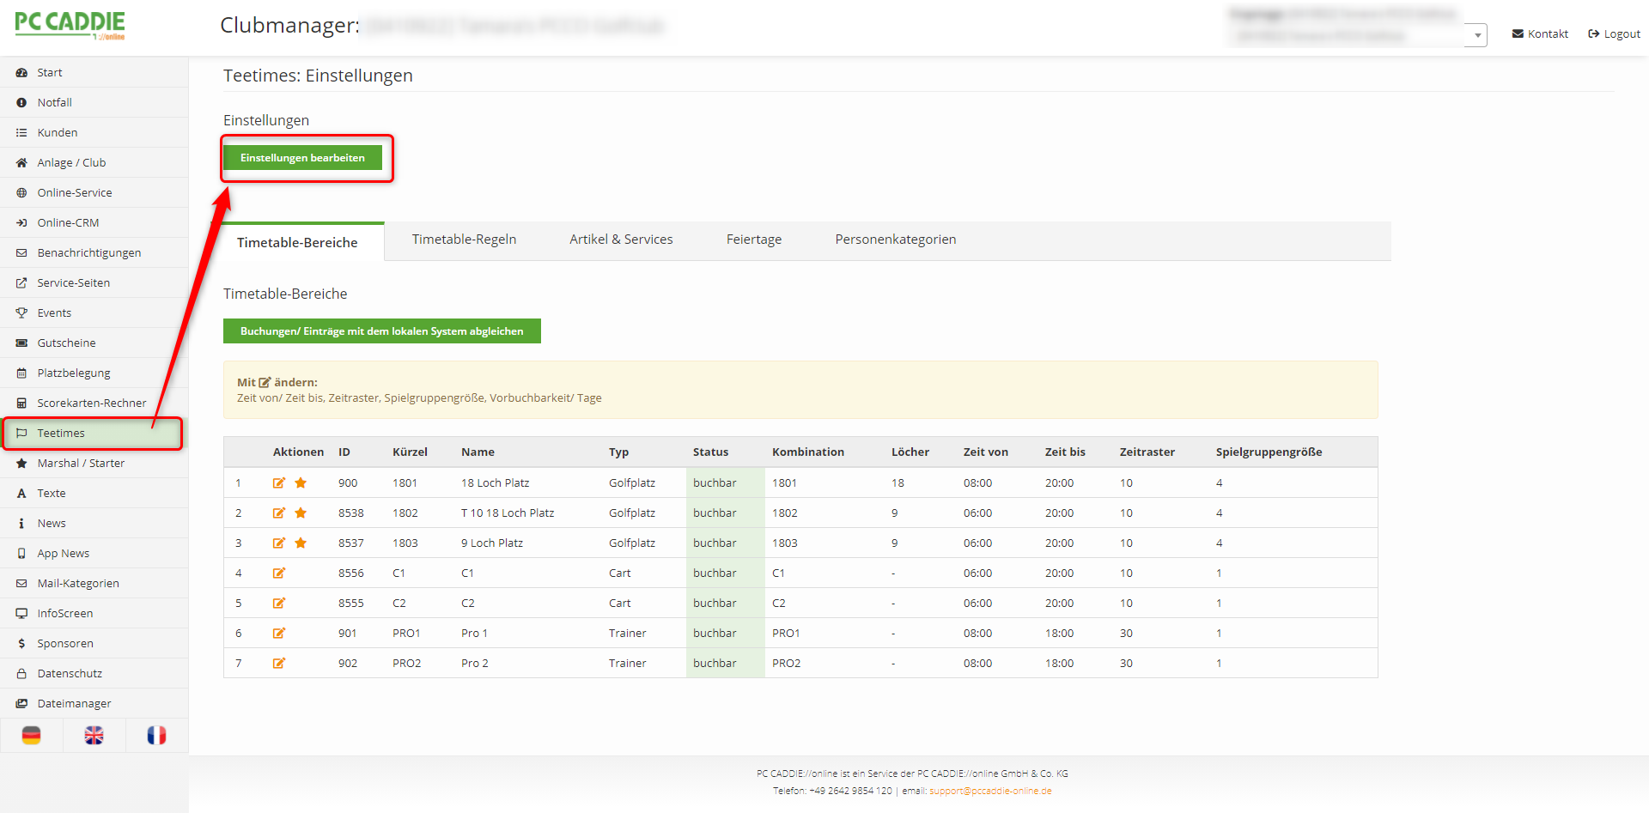Choose the French flag language icon
Image resolution: width=1649 pixels, height=813 pixels.
[156, 736]
